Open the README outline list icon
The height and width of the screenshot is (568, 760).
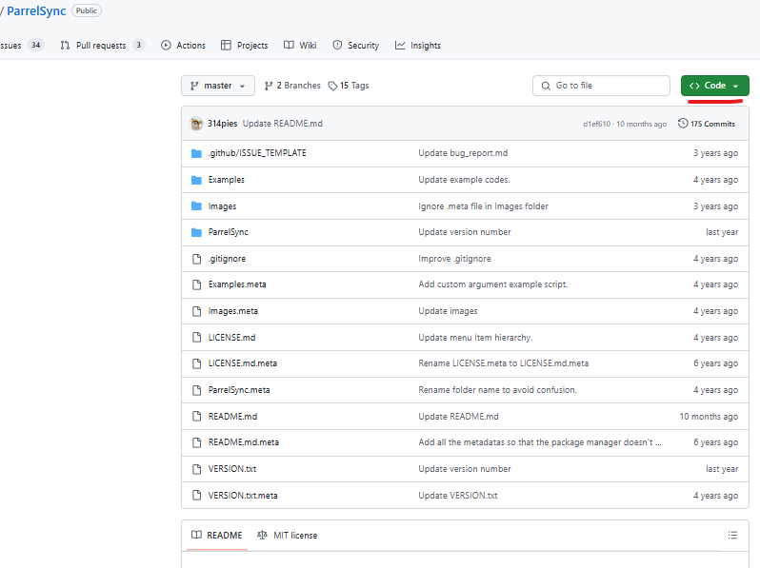732,535
